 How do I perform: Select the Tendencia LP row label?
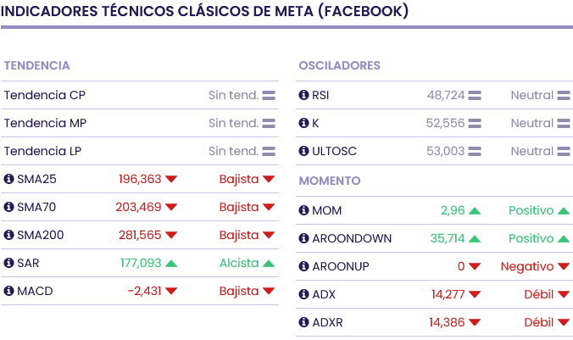click(x=44, y=151)
